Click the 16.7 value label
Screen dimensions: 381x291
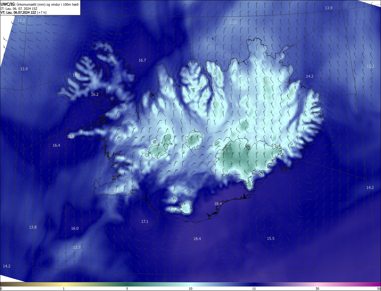(x=142, y=60)
